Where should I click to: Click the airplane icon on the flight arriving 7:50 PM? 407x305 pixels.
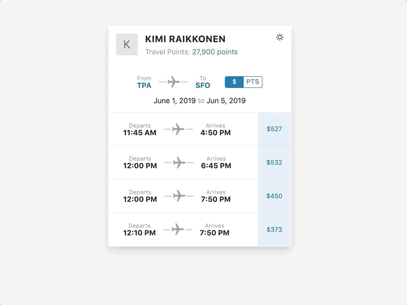(179, 195)
